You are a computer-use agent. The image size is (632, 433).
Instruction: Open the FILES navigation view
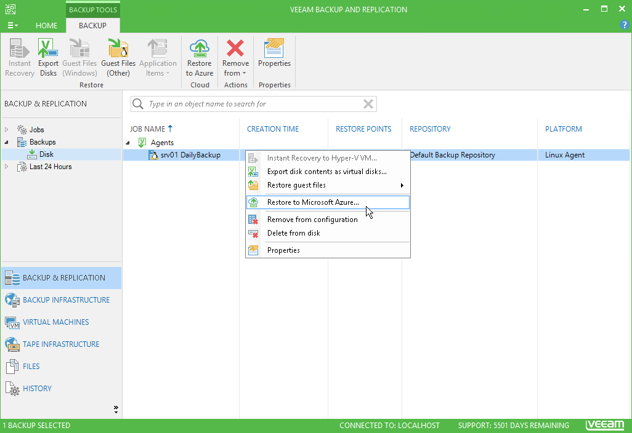point(61,366)
